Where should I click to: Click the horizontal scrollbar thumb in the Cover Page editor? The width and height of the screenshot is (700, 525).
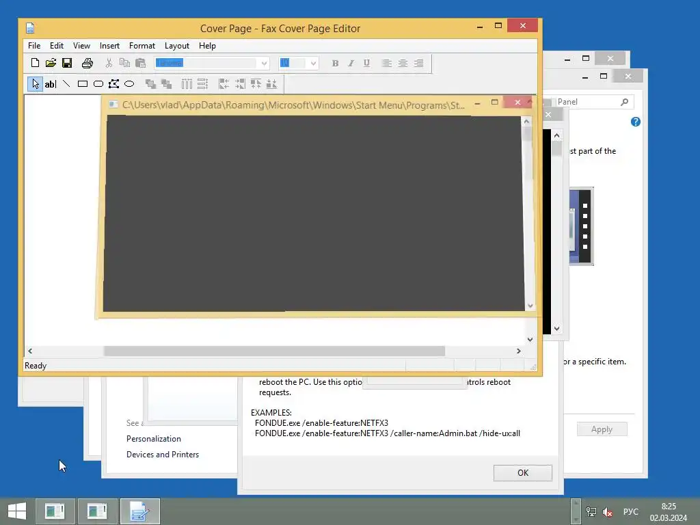(275, 351)
